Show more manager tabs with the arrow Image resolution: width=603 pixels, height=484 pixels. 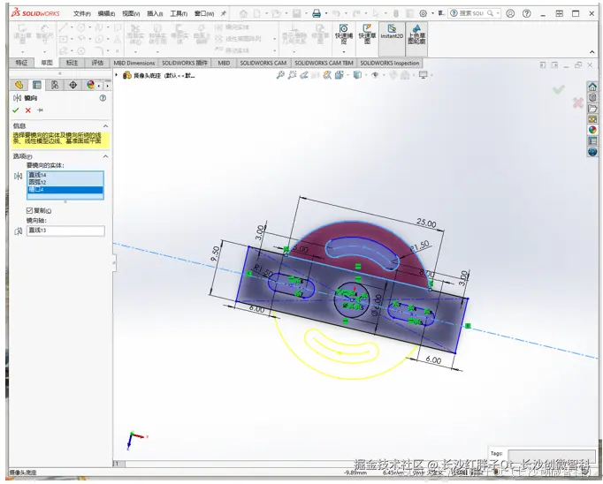pos(107,86)
